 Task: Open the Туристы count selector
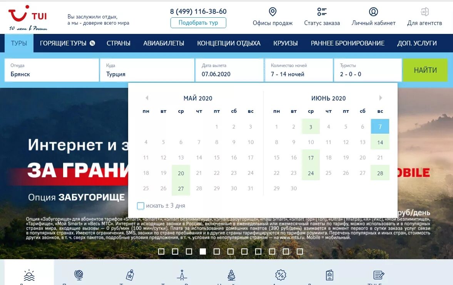tap(368, 70)
